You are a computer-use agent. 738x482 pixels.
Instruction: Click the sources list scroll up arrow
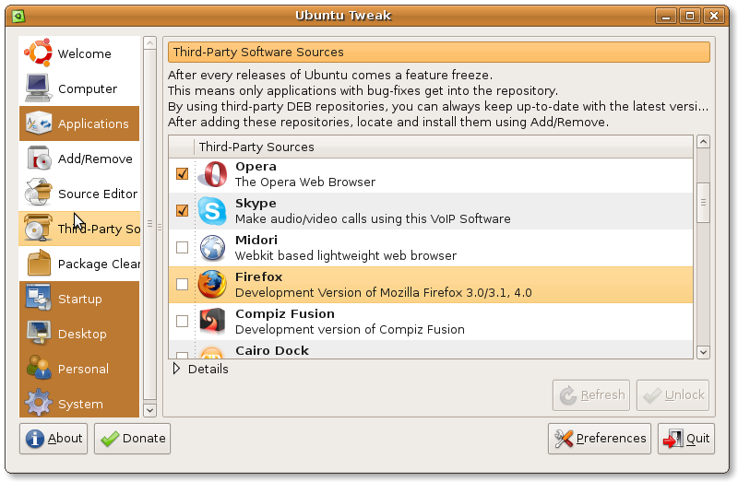coord(703,143)
